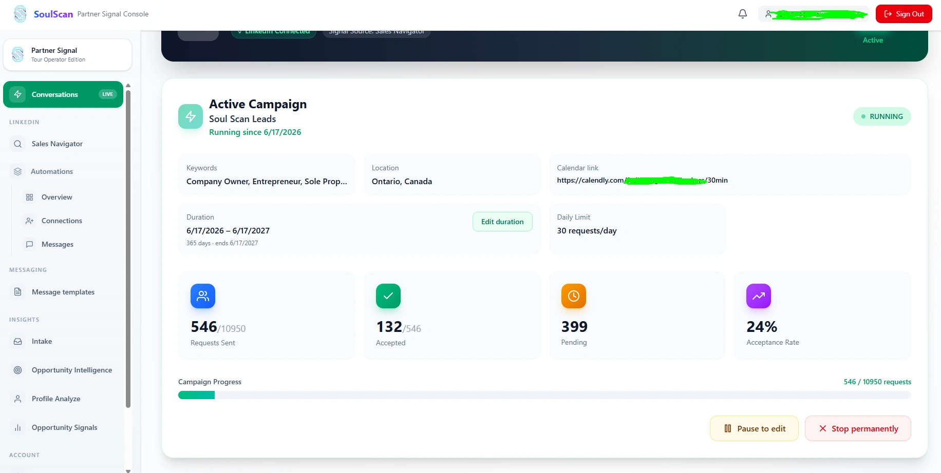Open Conversations in the sidebar
Screen dimensions: 941x473
point(63,94)
